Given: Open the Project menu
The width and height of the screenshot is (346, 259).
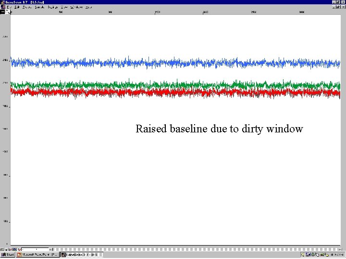Looking at the screenshot, I should point(27,7).
